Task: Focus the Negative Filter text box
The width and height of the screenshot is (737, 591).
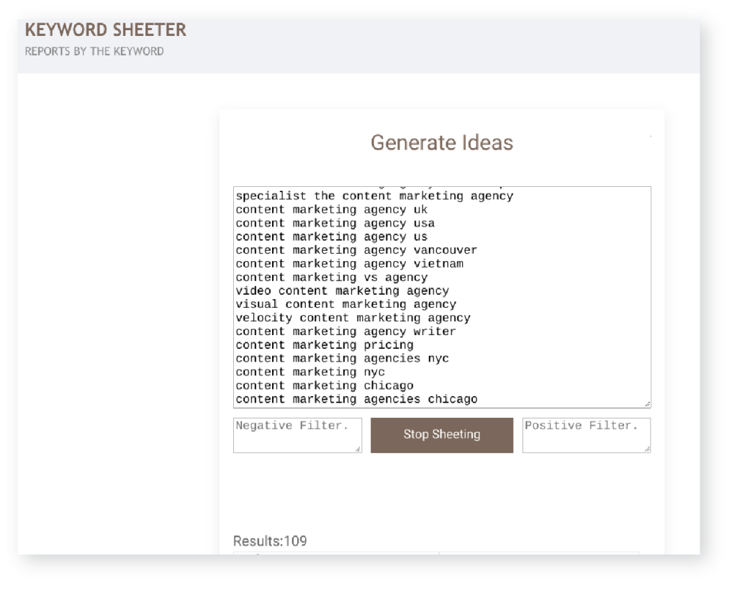Action: click(x=297, y=434)
